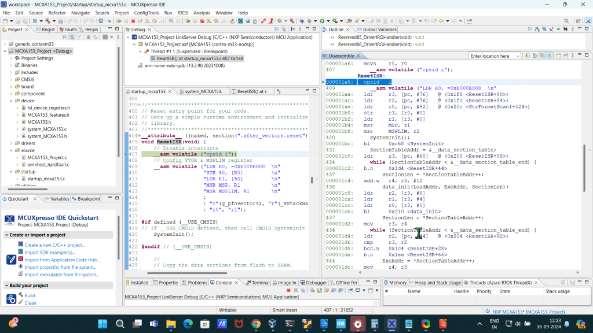Expand the generic_cortexm33 project node
The image size is (593, 333).
click(x=5, y=44)
